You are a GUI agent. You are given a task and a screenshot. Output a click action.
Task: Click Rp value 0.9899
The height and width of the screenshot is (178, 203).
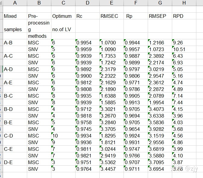pyautogui.click(x=136, y=63)
